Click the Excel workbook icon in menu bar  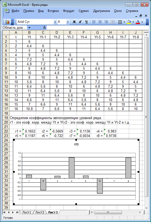7,11
